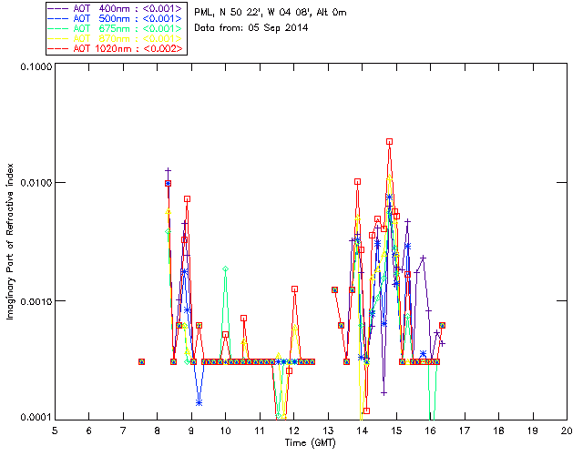Click the 0.0100 y-axis label
Viewport: 583px width, 466px height.
coord(36,183)
